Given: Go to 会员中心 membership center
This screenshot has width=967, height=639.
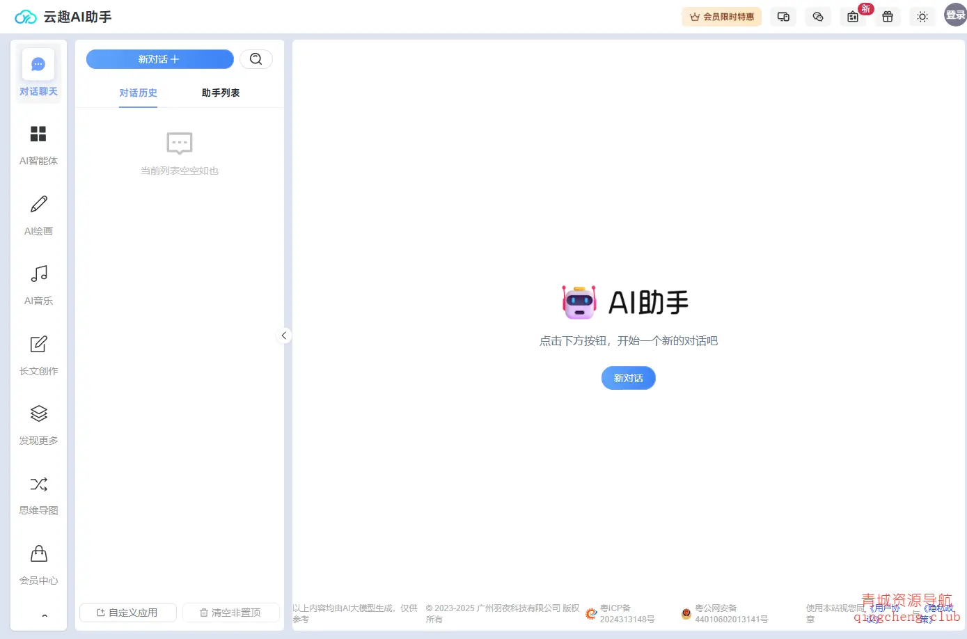Looking at the screenshot, I should pyautogui.click(x=38, y=562).
